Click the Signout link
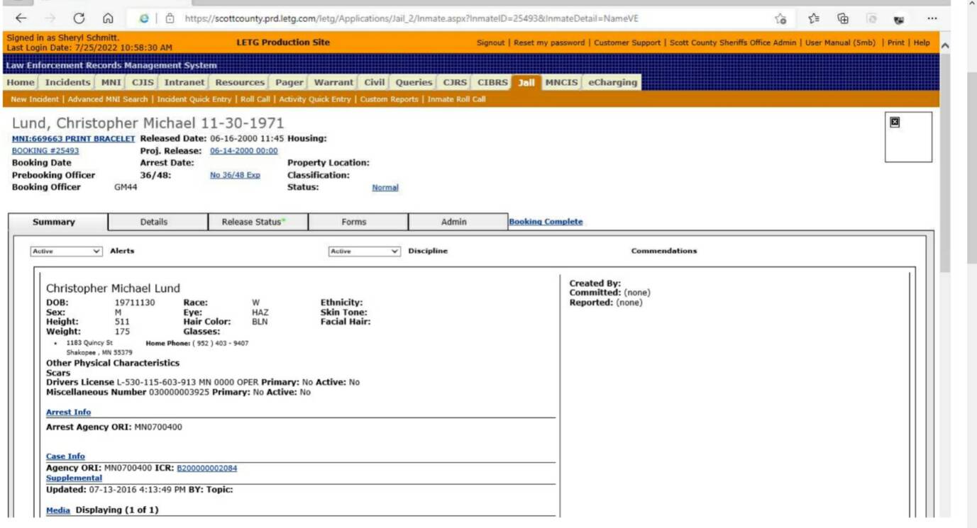 (491, 43)
